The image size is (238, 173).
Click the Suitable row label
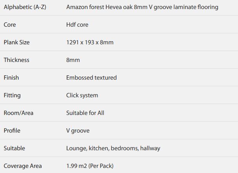click(x=15, y=148)
